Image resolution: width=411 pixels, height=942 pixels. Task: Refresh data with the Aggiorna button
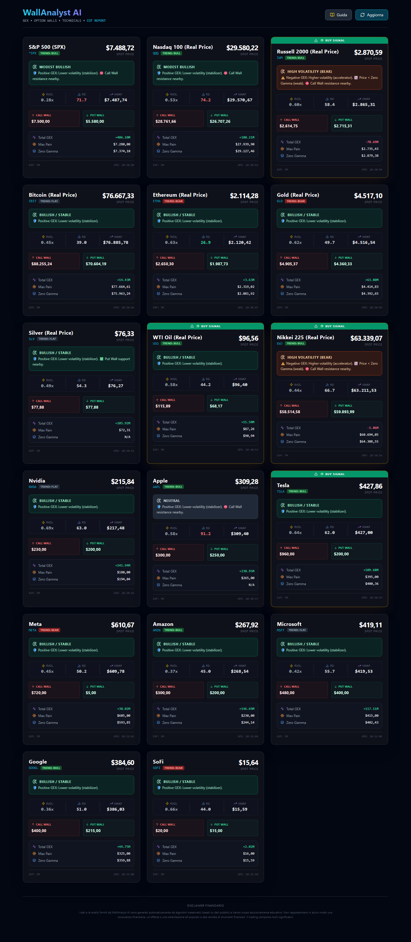(x=372, y=15)
